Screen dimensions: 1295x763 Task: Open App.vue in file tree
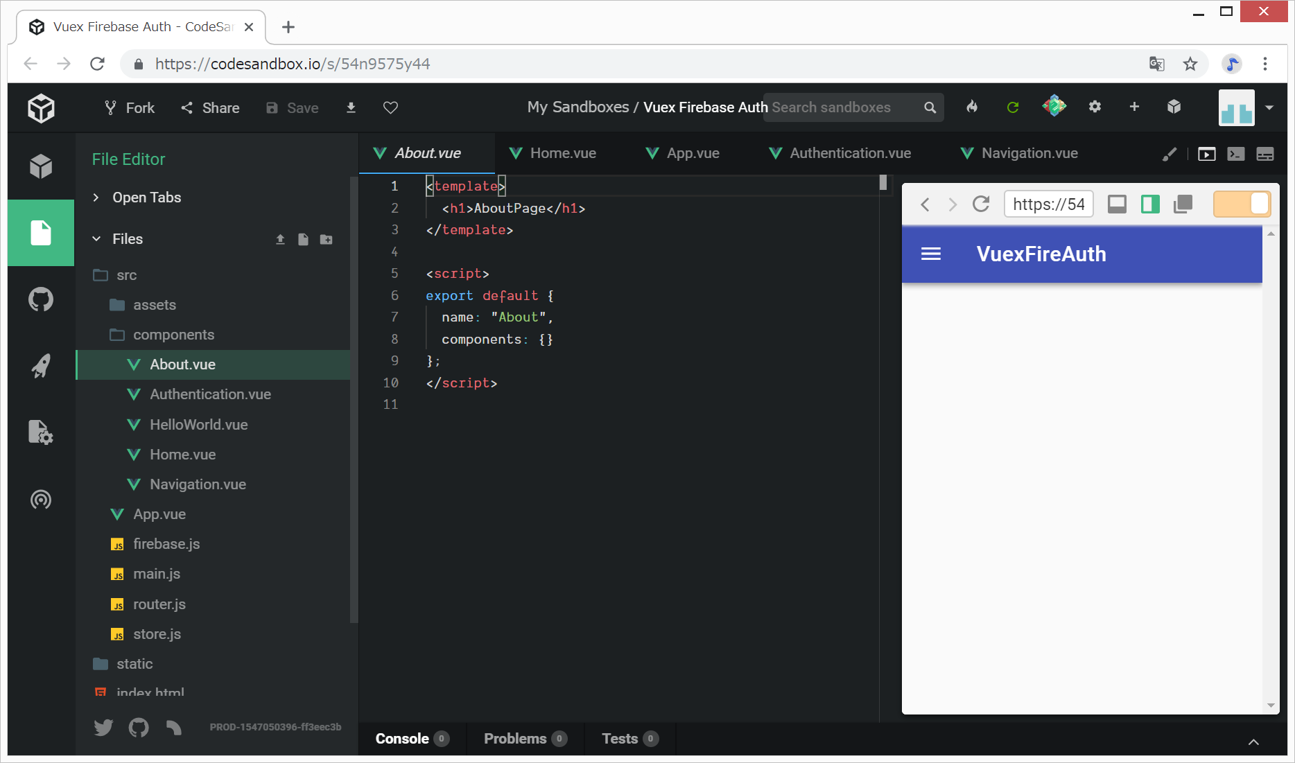(213, 514)
